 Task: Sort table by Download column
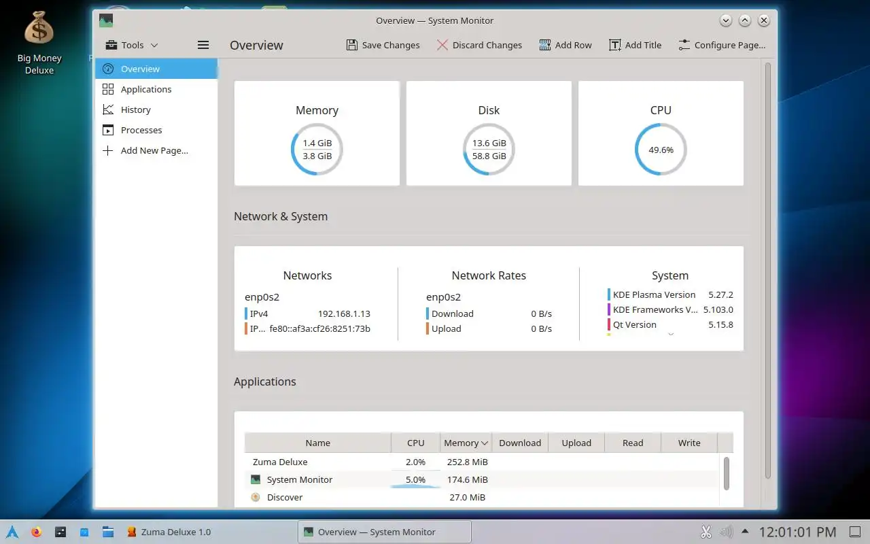(520, 443)
